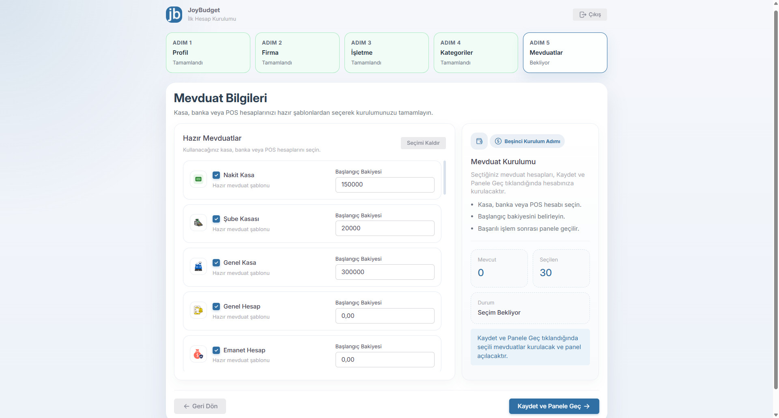Viewport: 779px width, 418px height.
Task: Uncheck the Genel Kasa checkbox
Action: pyautogui.click(x=216, y=263)
